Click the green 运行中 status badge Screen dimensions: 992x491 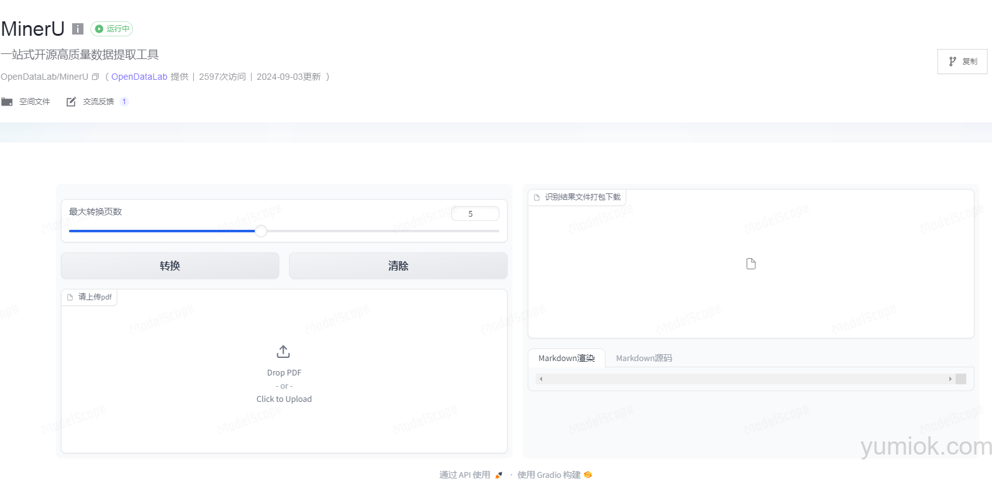(x=112, y=29)
